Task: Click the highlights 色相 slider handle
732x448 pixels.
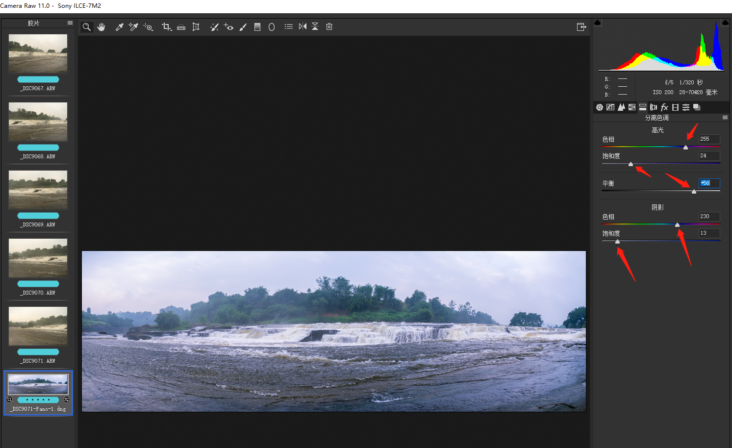Action: 685,147
